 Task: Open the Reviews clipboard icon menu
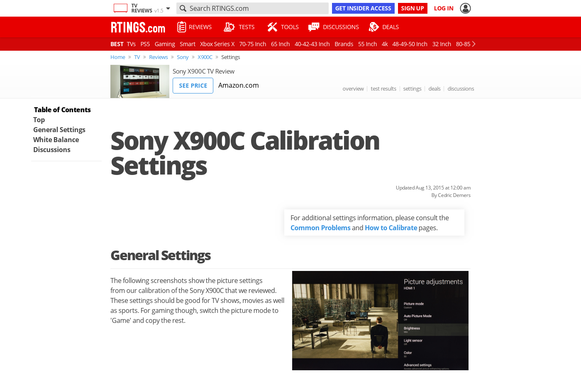(181, 27)
